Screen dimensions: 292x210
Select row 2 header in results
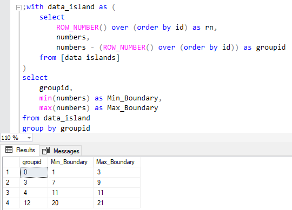click(11, 182)
